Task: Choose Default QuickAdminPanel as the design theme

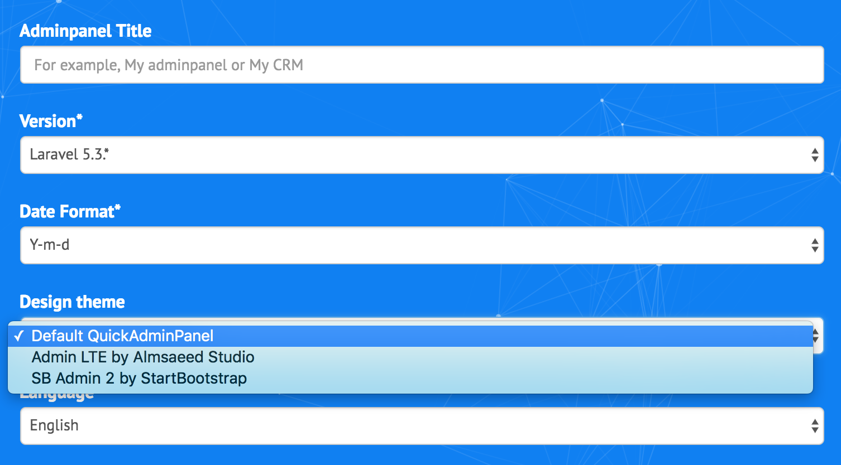Action: [123, 336]
